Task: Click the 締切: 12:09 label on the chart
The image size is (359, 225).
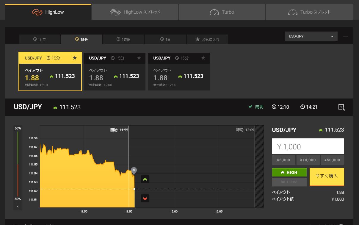Action: click(x=245, y=130)
